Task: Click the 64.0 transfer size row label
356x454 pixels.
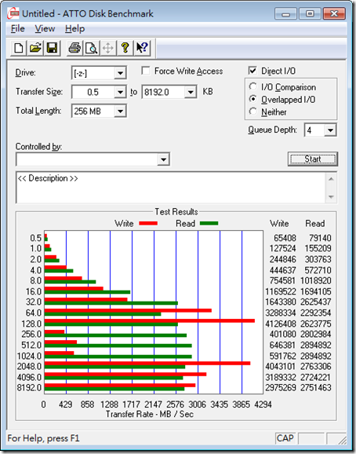Action: 34,313
